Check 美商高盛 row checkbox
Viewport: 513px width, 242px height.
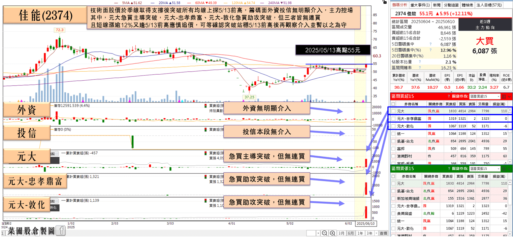tap(393, 213)
